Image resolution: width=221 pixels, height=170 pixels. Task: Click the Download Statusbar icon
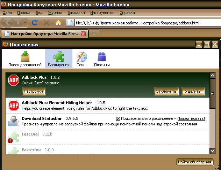pyautogui.click(x=14, y=121)
